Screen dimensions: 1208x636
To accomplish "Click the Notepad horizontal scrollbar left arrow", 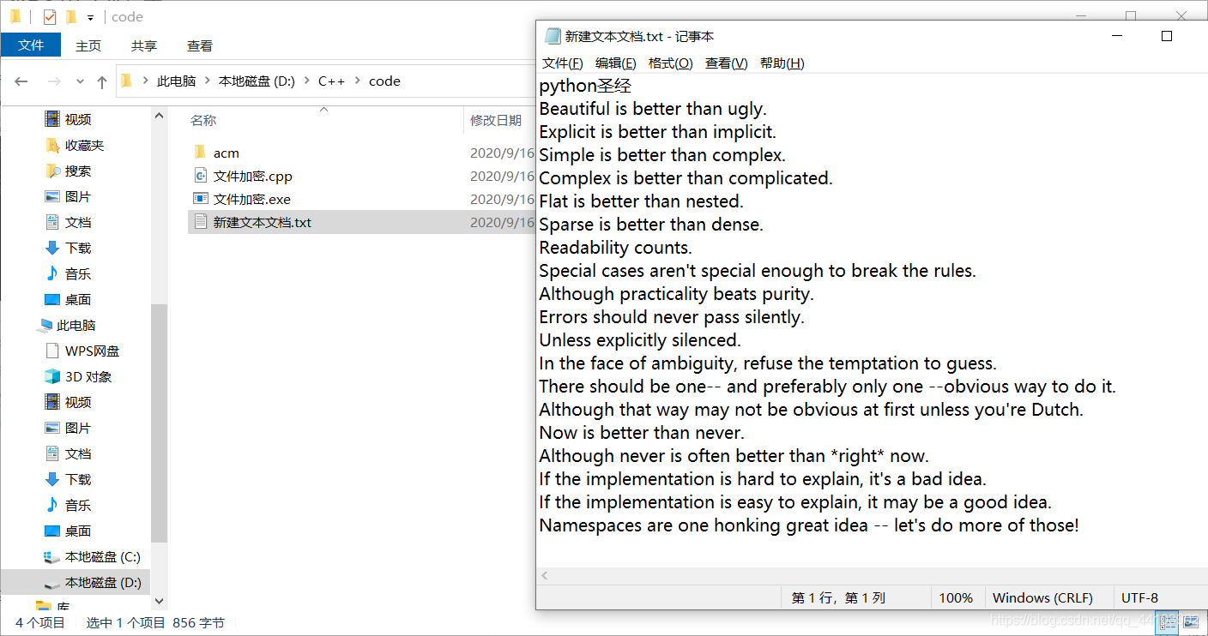I will (545, 576).
